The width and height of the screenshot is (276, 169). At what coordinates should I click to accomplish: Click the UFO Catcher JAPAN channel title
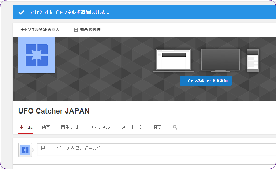(54, 111)
